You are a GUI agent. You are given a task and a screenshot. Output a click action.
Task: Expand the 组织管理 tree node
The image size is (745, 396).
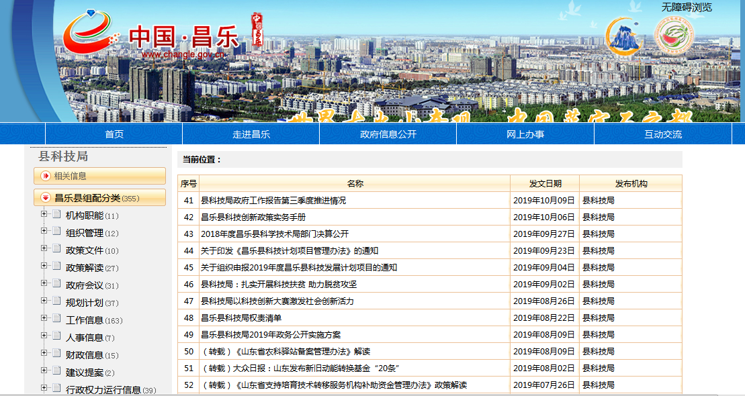[x=44, y=232]
